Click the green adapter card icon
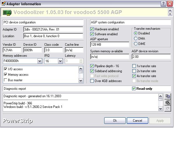This screenshot has width=176, height=141. pos(7,12)
